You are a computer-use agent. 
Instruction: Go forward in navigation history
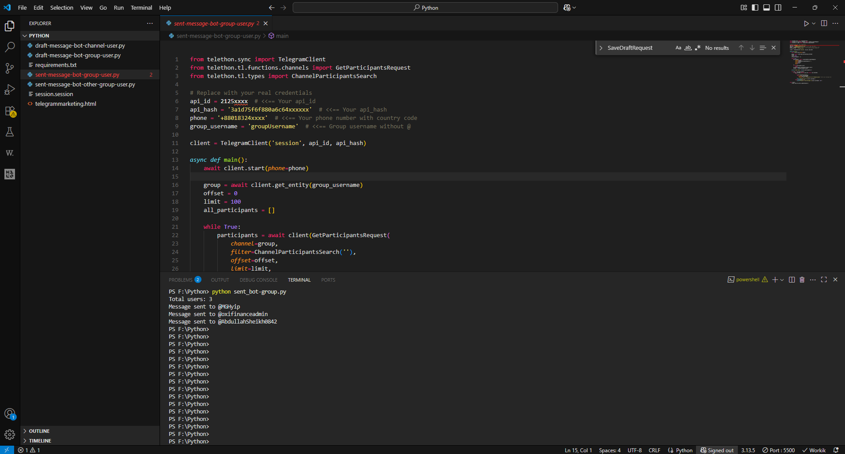[x=283, y=7]
